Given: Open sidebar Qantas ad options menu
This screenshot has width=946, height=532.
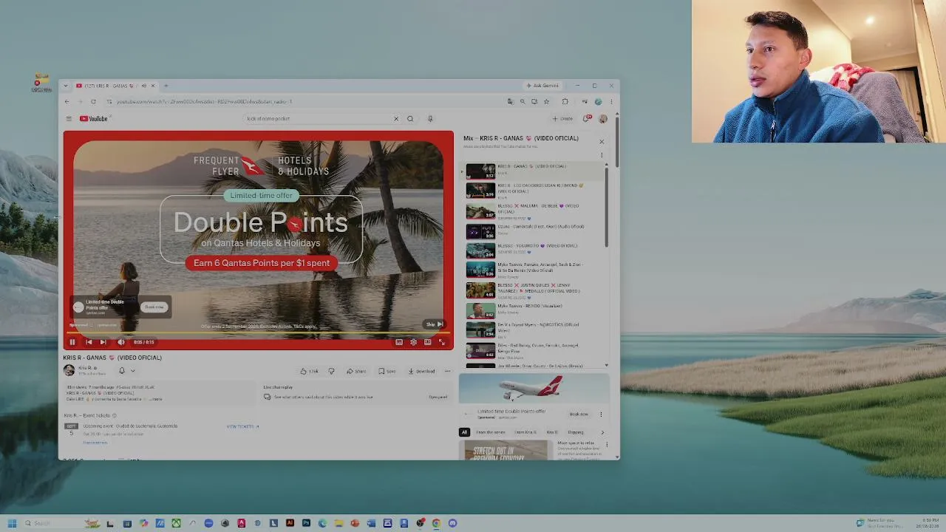Looking at the screenshot, I should (601, 415).
